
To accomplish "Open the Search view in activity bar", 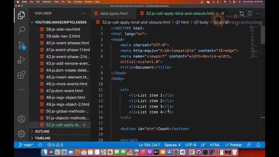I will point(21,30).
